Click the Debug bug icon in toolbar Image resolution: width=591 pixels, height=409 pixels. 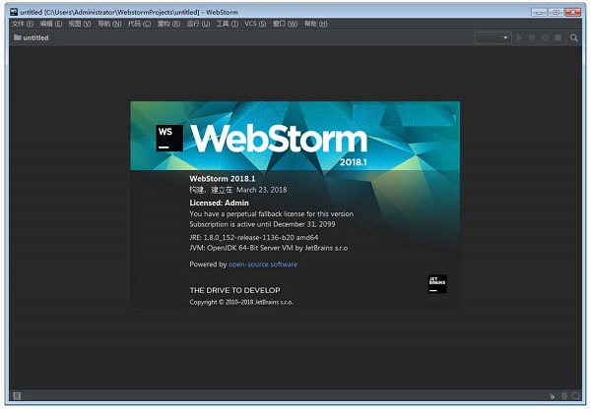point(532,37)
